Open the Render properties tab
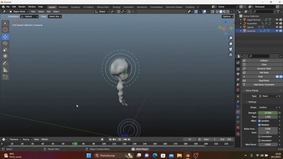This screenshot has width=283, height=159. click(238, 69)
